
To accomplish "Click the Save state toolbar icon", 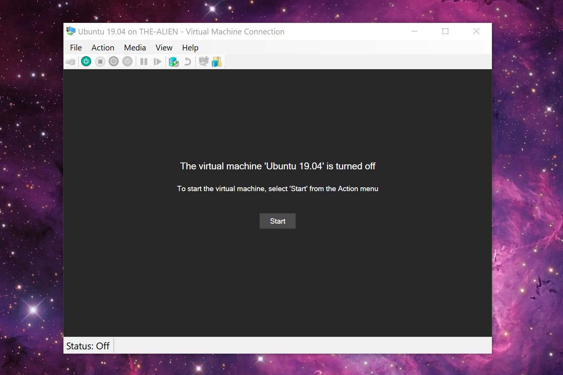I will (x=127, y=62).
